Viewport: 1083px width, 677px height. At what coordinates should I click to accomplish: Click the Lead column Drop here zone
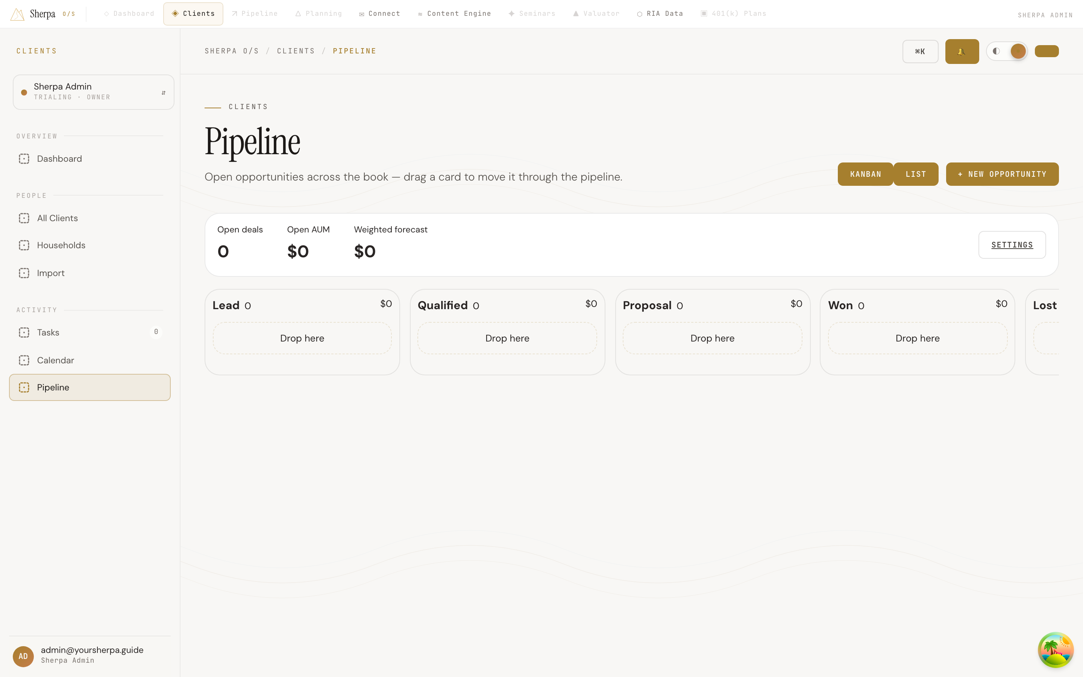(x=302, y=338)
